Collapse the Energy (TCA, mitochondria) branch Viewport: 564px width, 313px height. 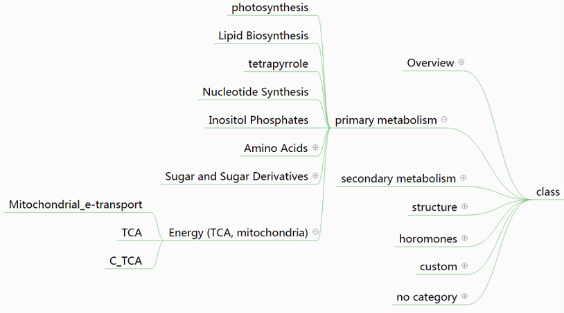point(315,231)
